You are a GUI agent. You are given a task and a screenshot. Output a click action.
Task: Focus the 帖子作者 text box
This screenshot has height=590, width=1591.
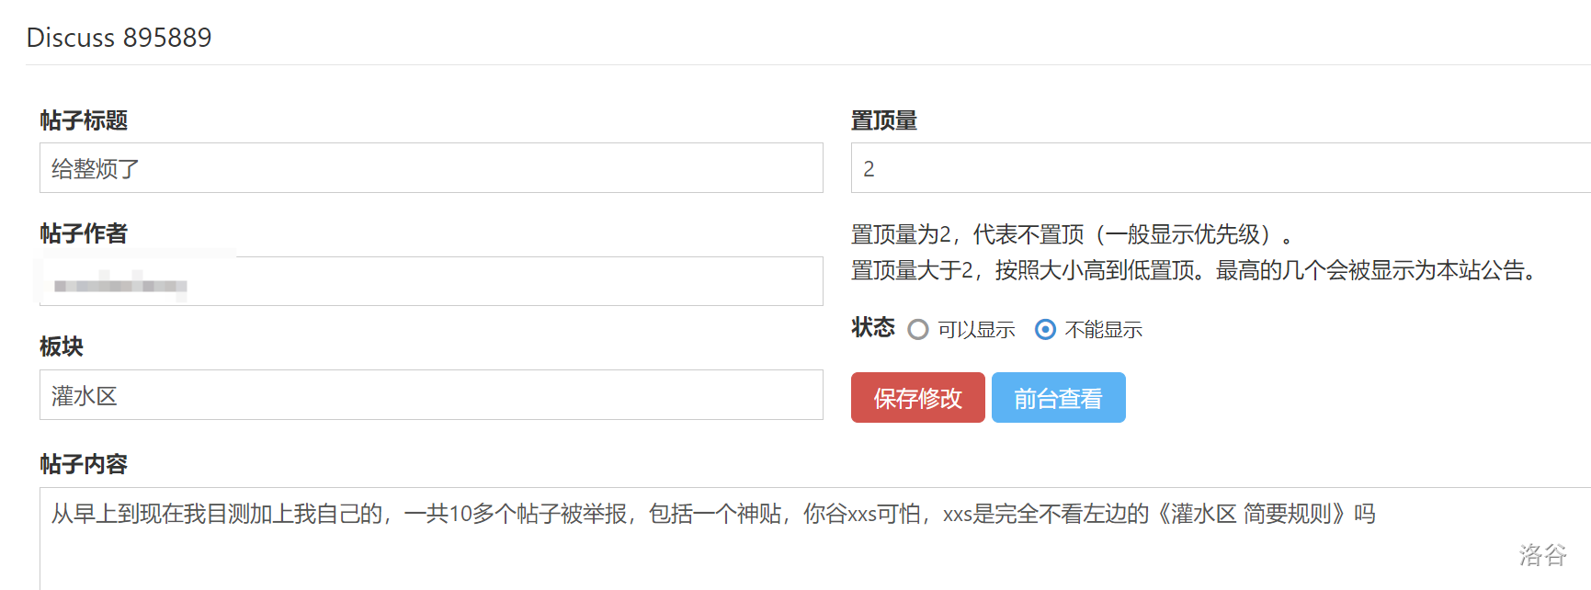[430, 282]
